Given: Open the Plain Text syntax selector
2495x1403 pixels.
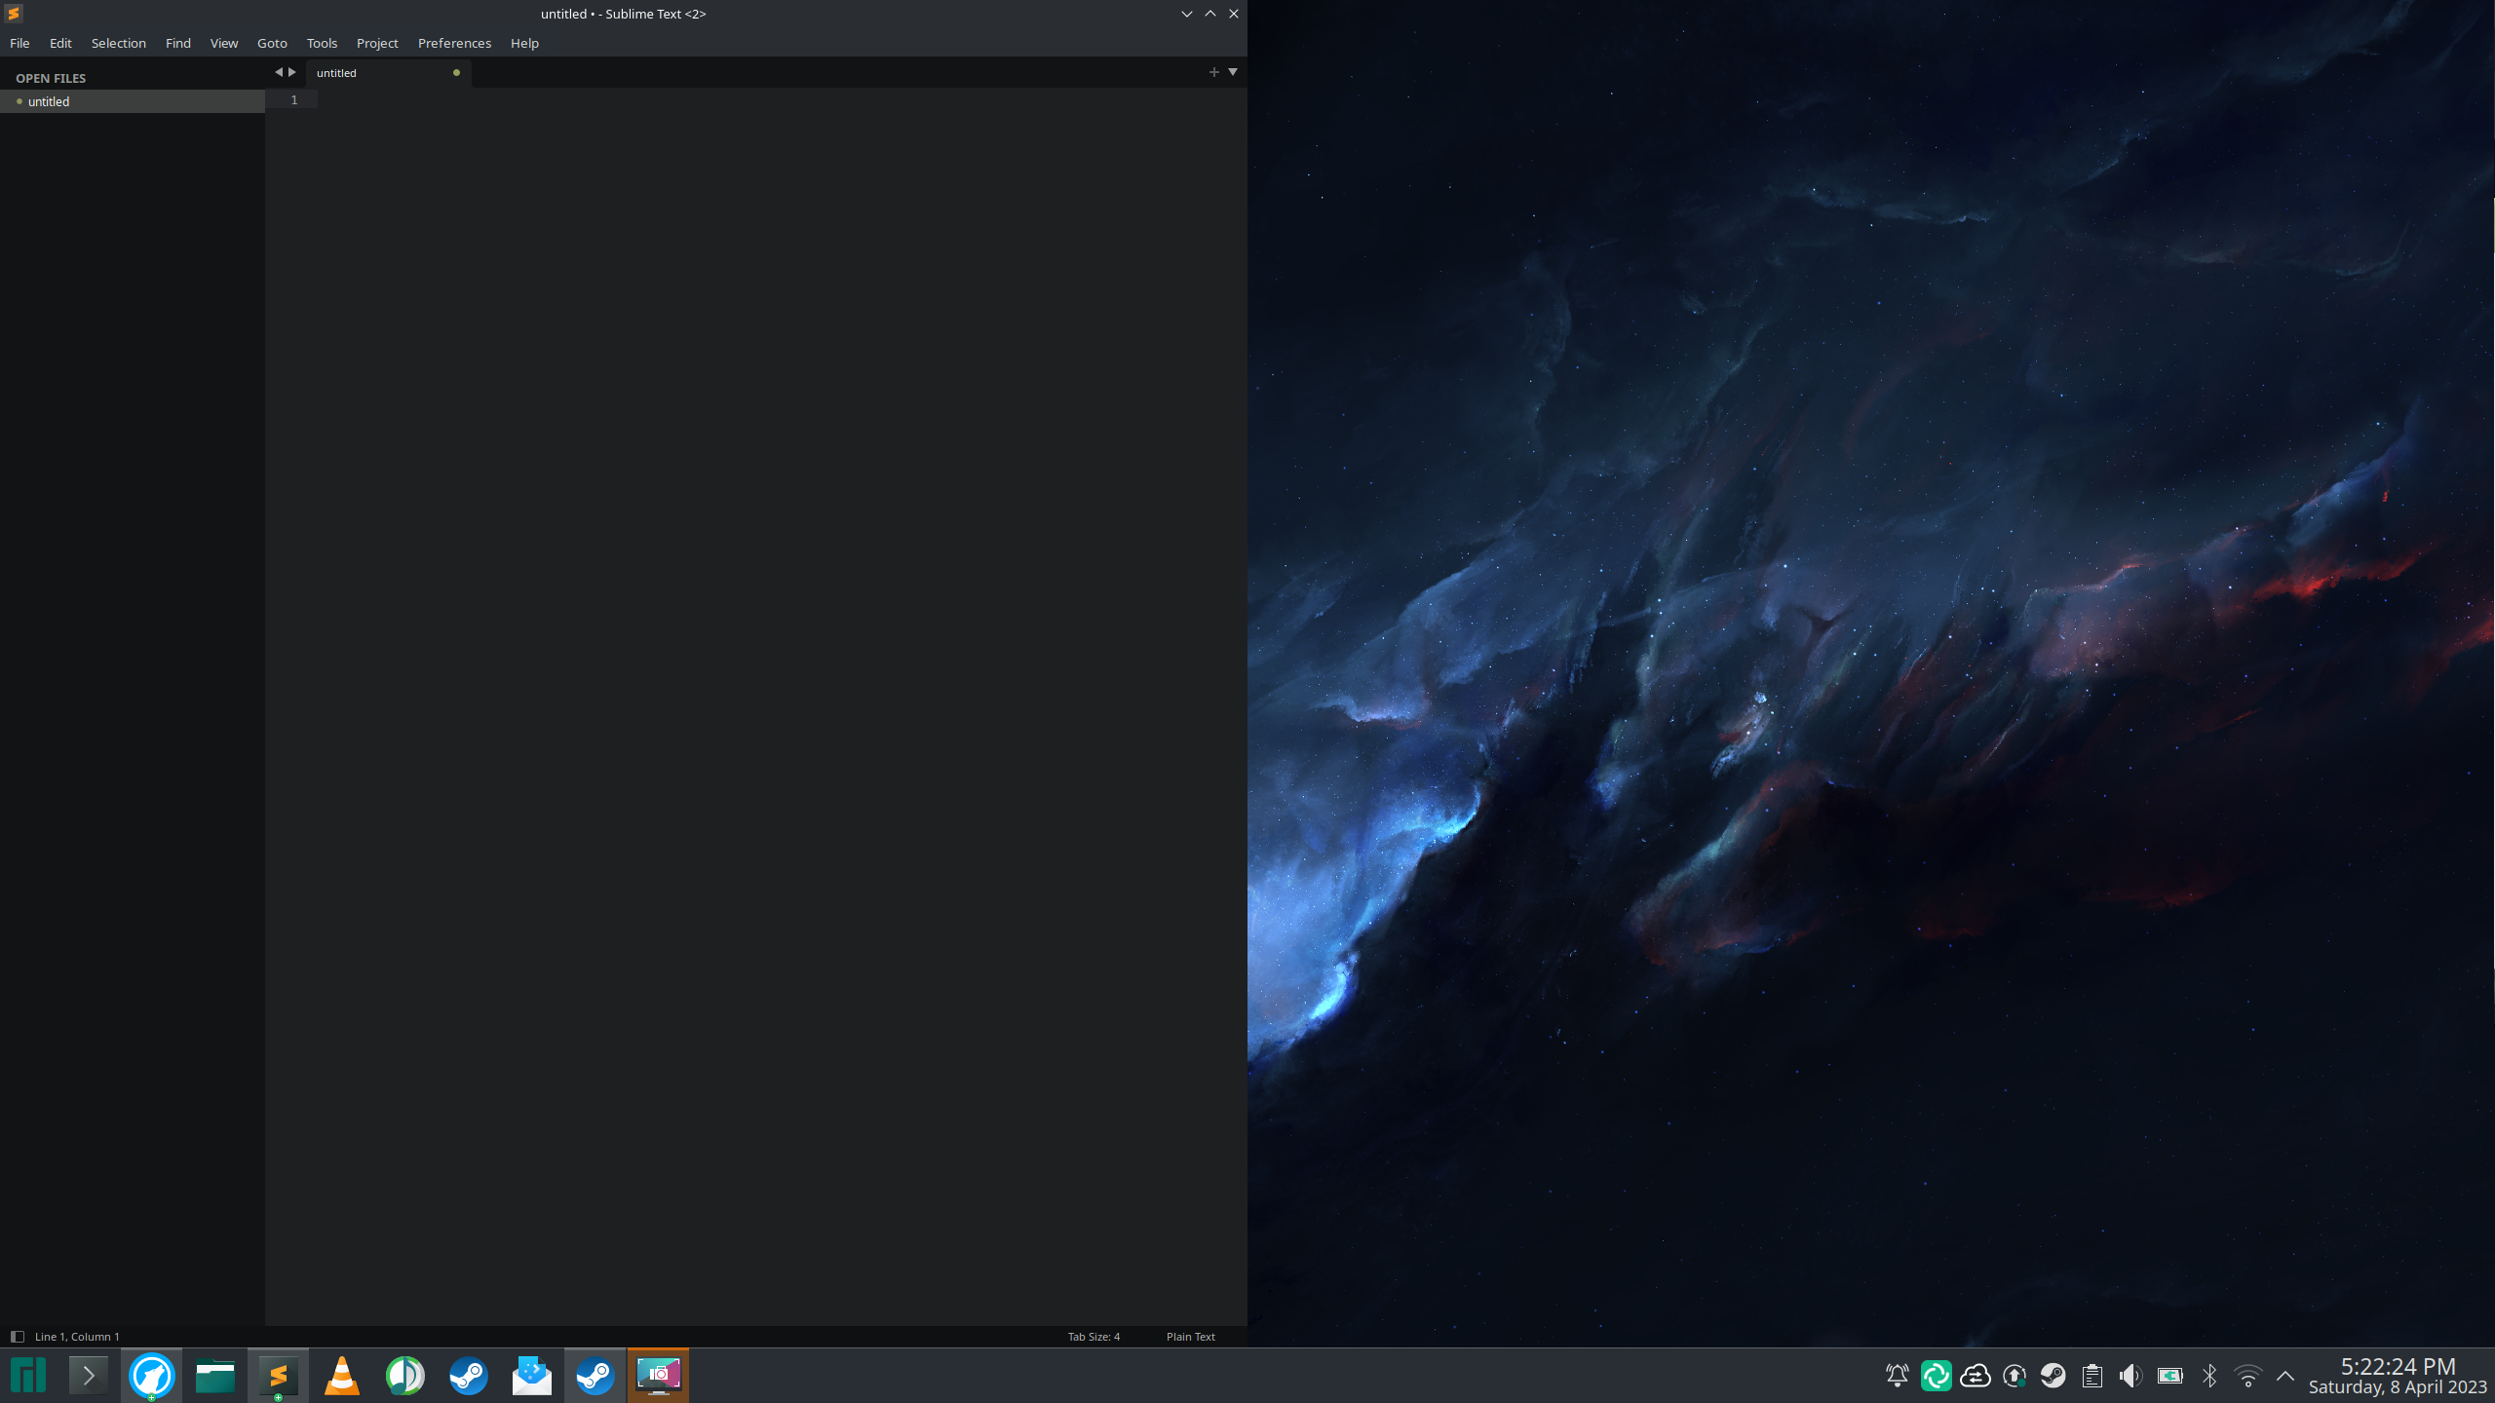Looking at the screenshot, I should coord(1190,1337).
